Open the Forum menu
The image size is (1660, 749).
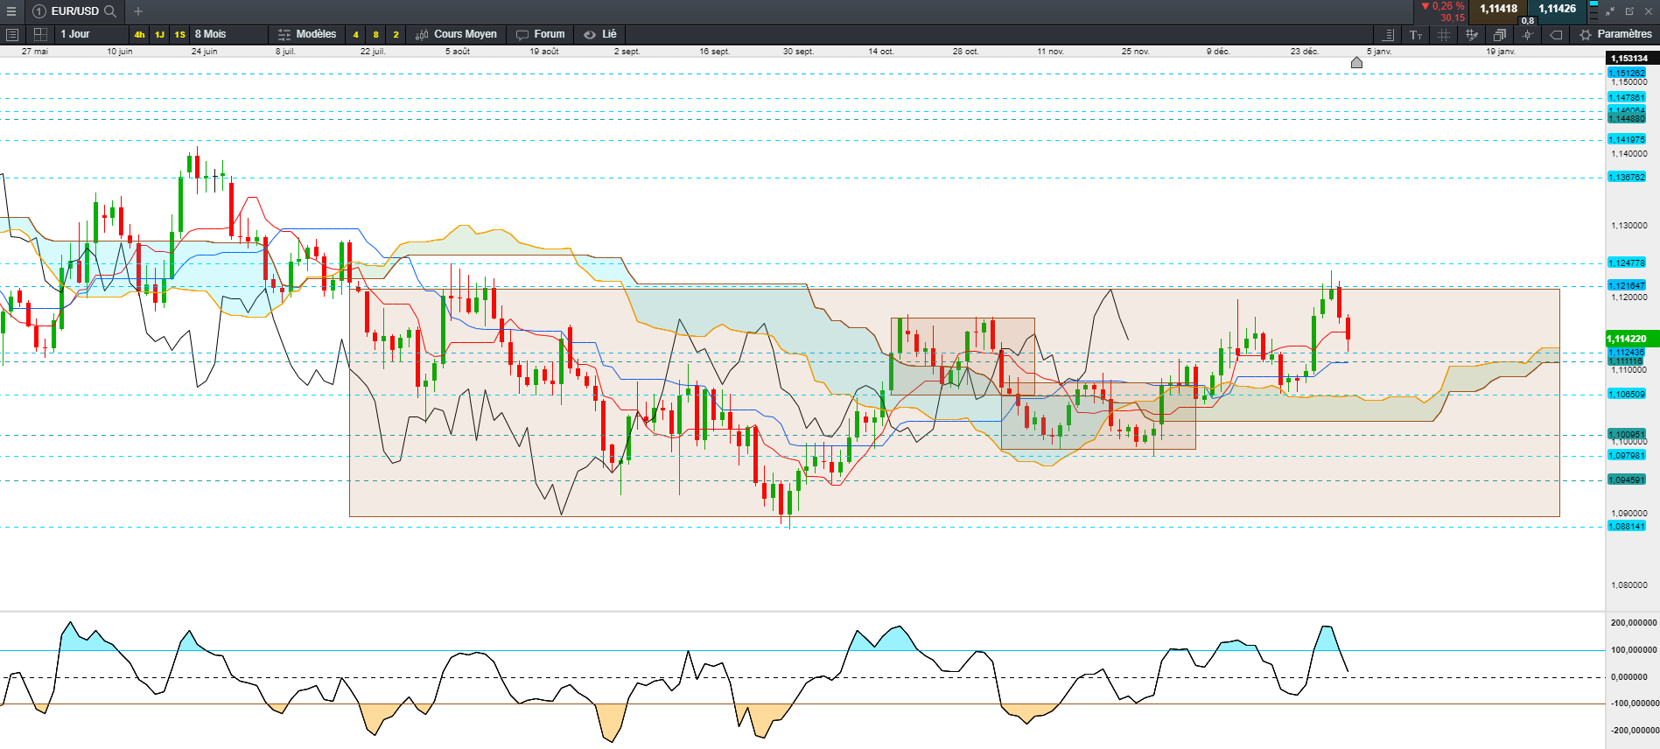coord(541,34)
